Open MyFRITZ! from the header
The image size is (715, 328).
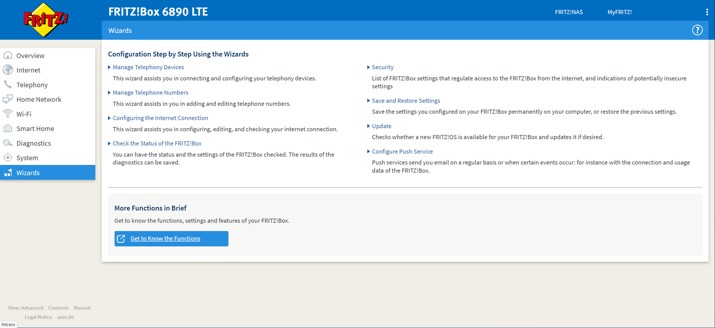(619, 12)
